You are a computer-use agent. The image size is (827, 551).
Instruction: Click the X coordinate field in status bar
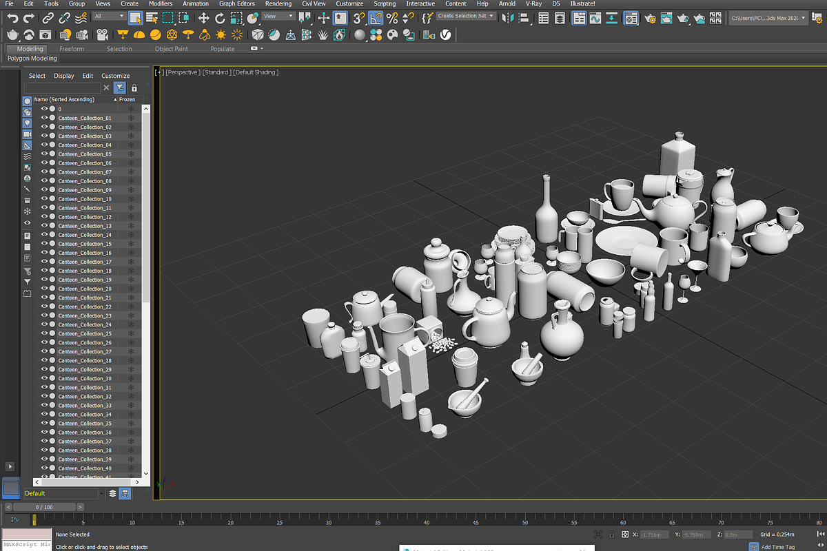(x=654, y=534)
